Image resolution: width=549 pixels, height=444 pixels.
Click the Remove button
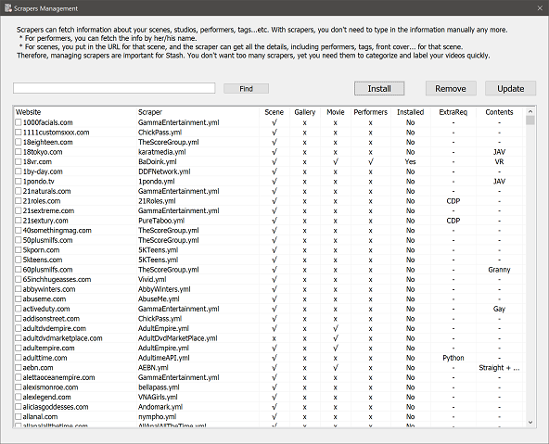(451, 88)
